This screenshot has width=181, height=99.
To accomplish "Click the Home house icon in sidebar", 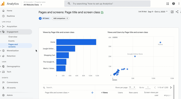I will [x=3, y=11].
